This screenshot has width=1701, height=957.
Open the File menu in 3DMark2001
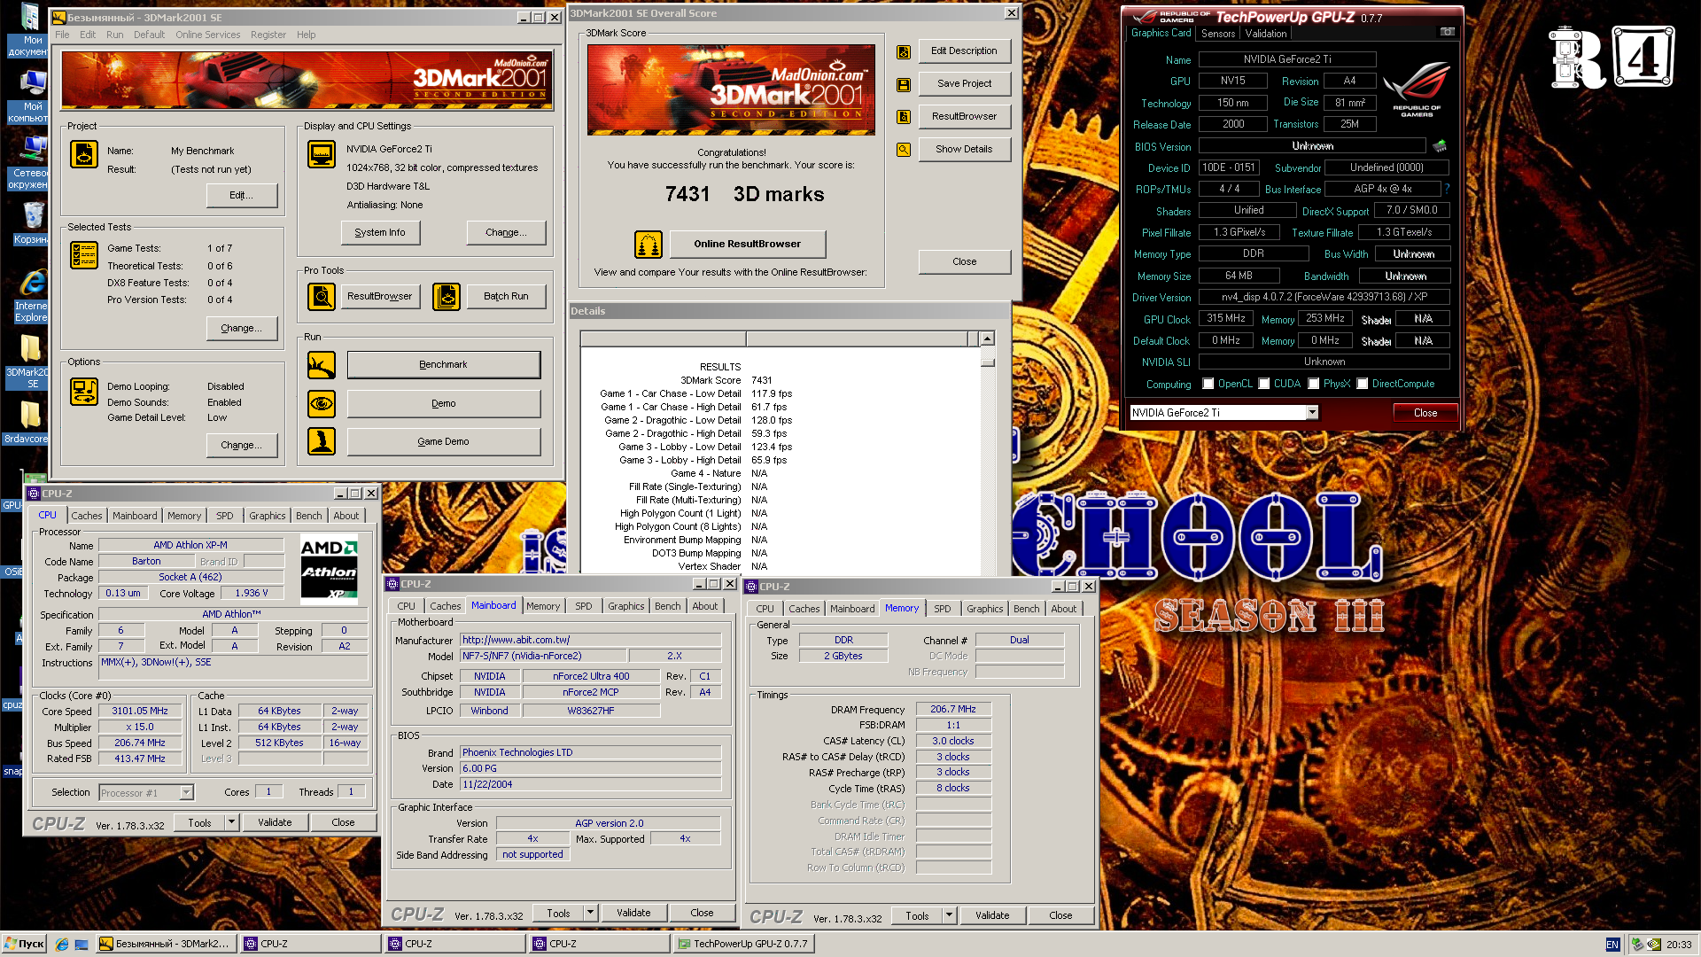point(62,35)
